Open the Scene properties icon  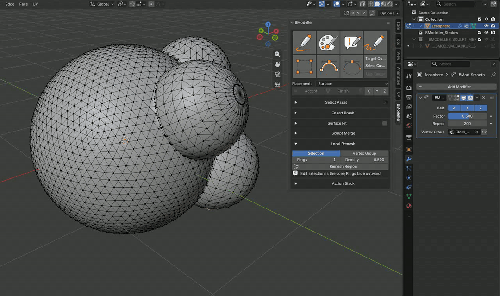409,116
